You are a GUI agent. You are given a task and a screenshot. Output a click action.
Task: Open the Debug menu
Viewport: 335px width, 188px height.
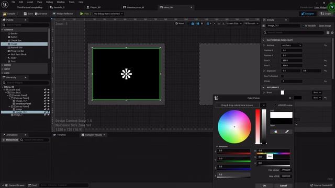[49, 2]
